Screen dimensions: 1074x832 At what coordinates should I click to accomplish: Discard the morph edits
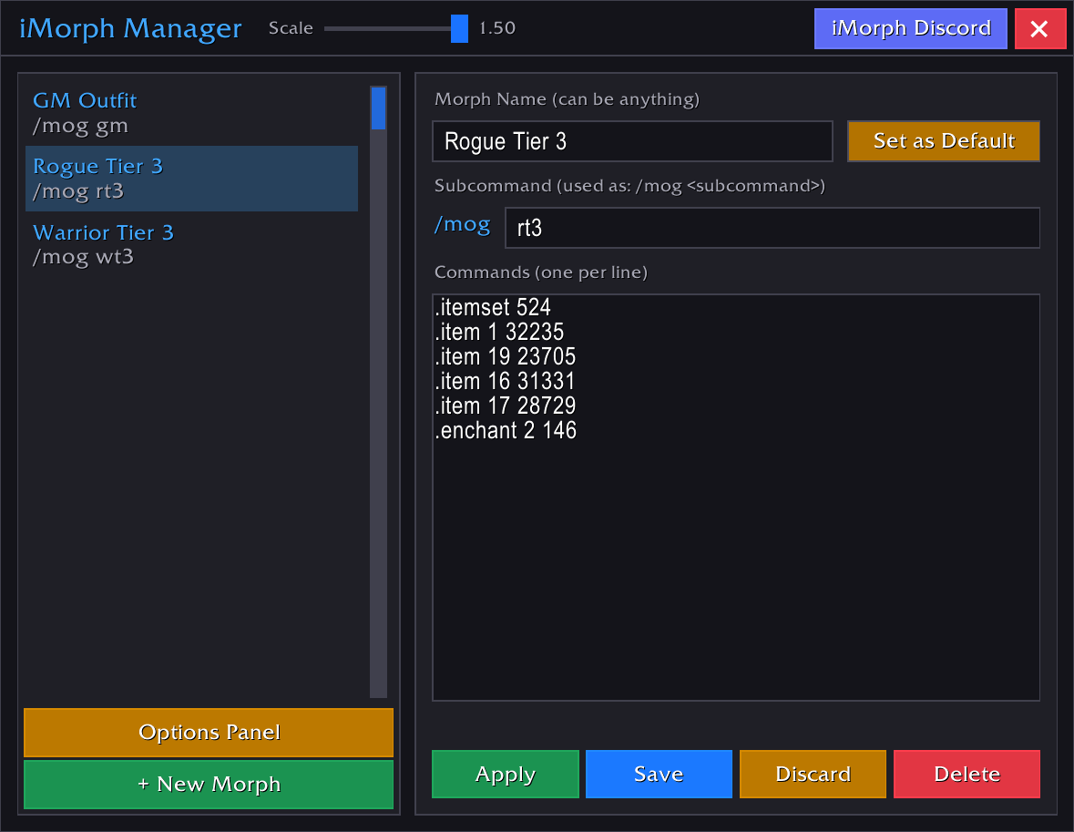[813, 774]
